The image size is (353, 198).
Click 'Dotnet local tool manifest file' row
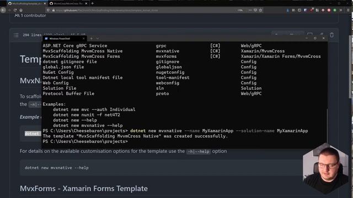(x=83, y=78)
